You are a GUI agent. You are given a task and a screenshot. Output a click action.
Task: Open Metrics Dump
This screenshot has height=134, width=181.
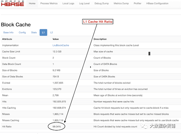click(121, 4)
